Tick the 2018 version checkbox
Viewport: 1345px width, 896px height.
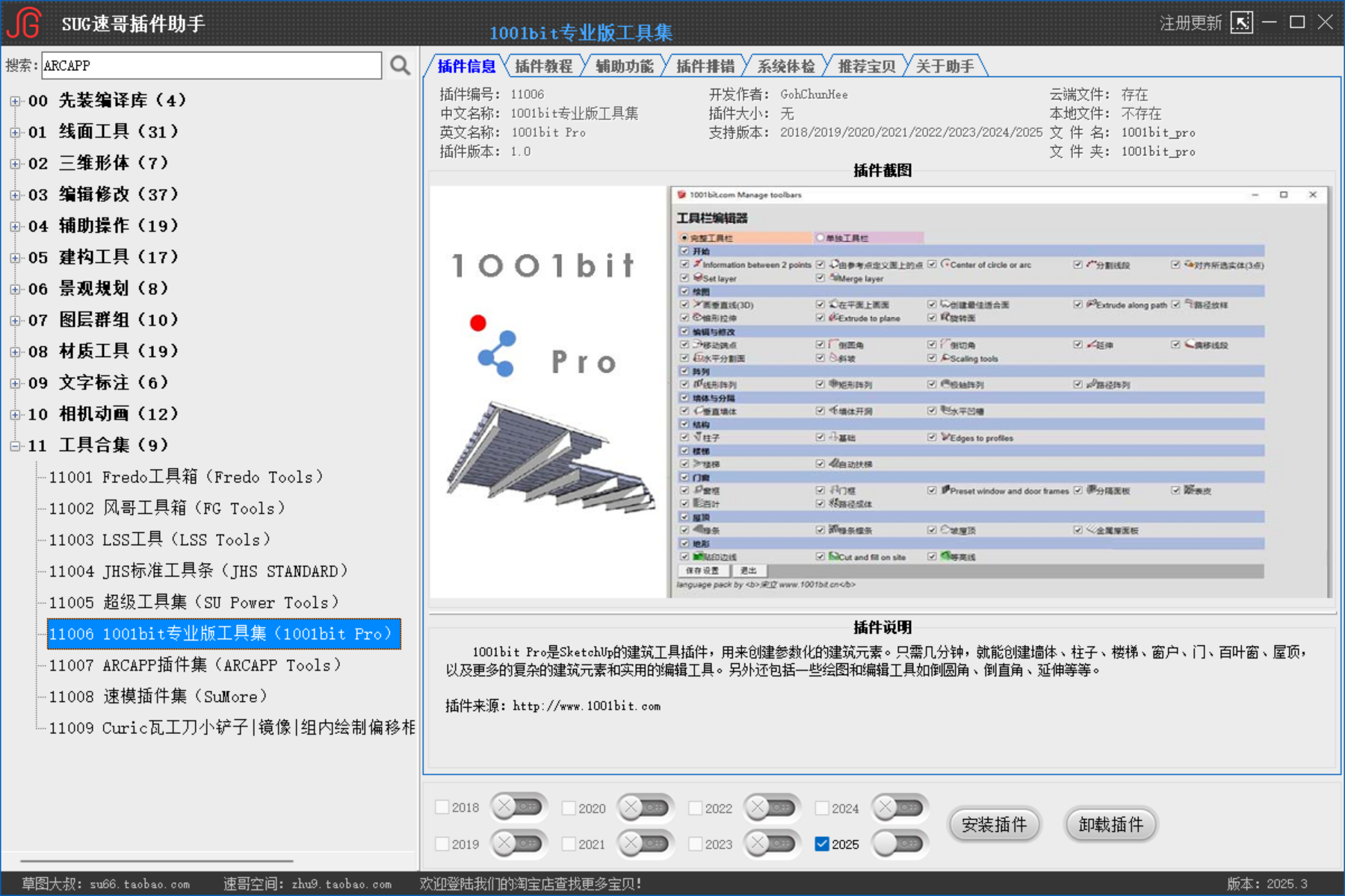pos(442,807)
